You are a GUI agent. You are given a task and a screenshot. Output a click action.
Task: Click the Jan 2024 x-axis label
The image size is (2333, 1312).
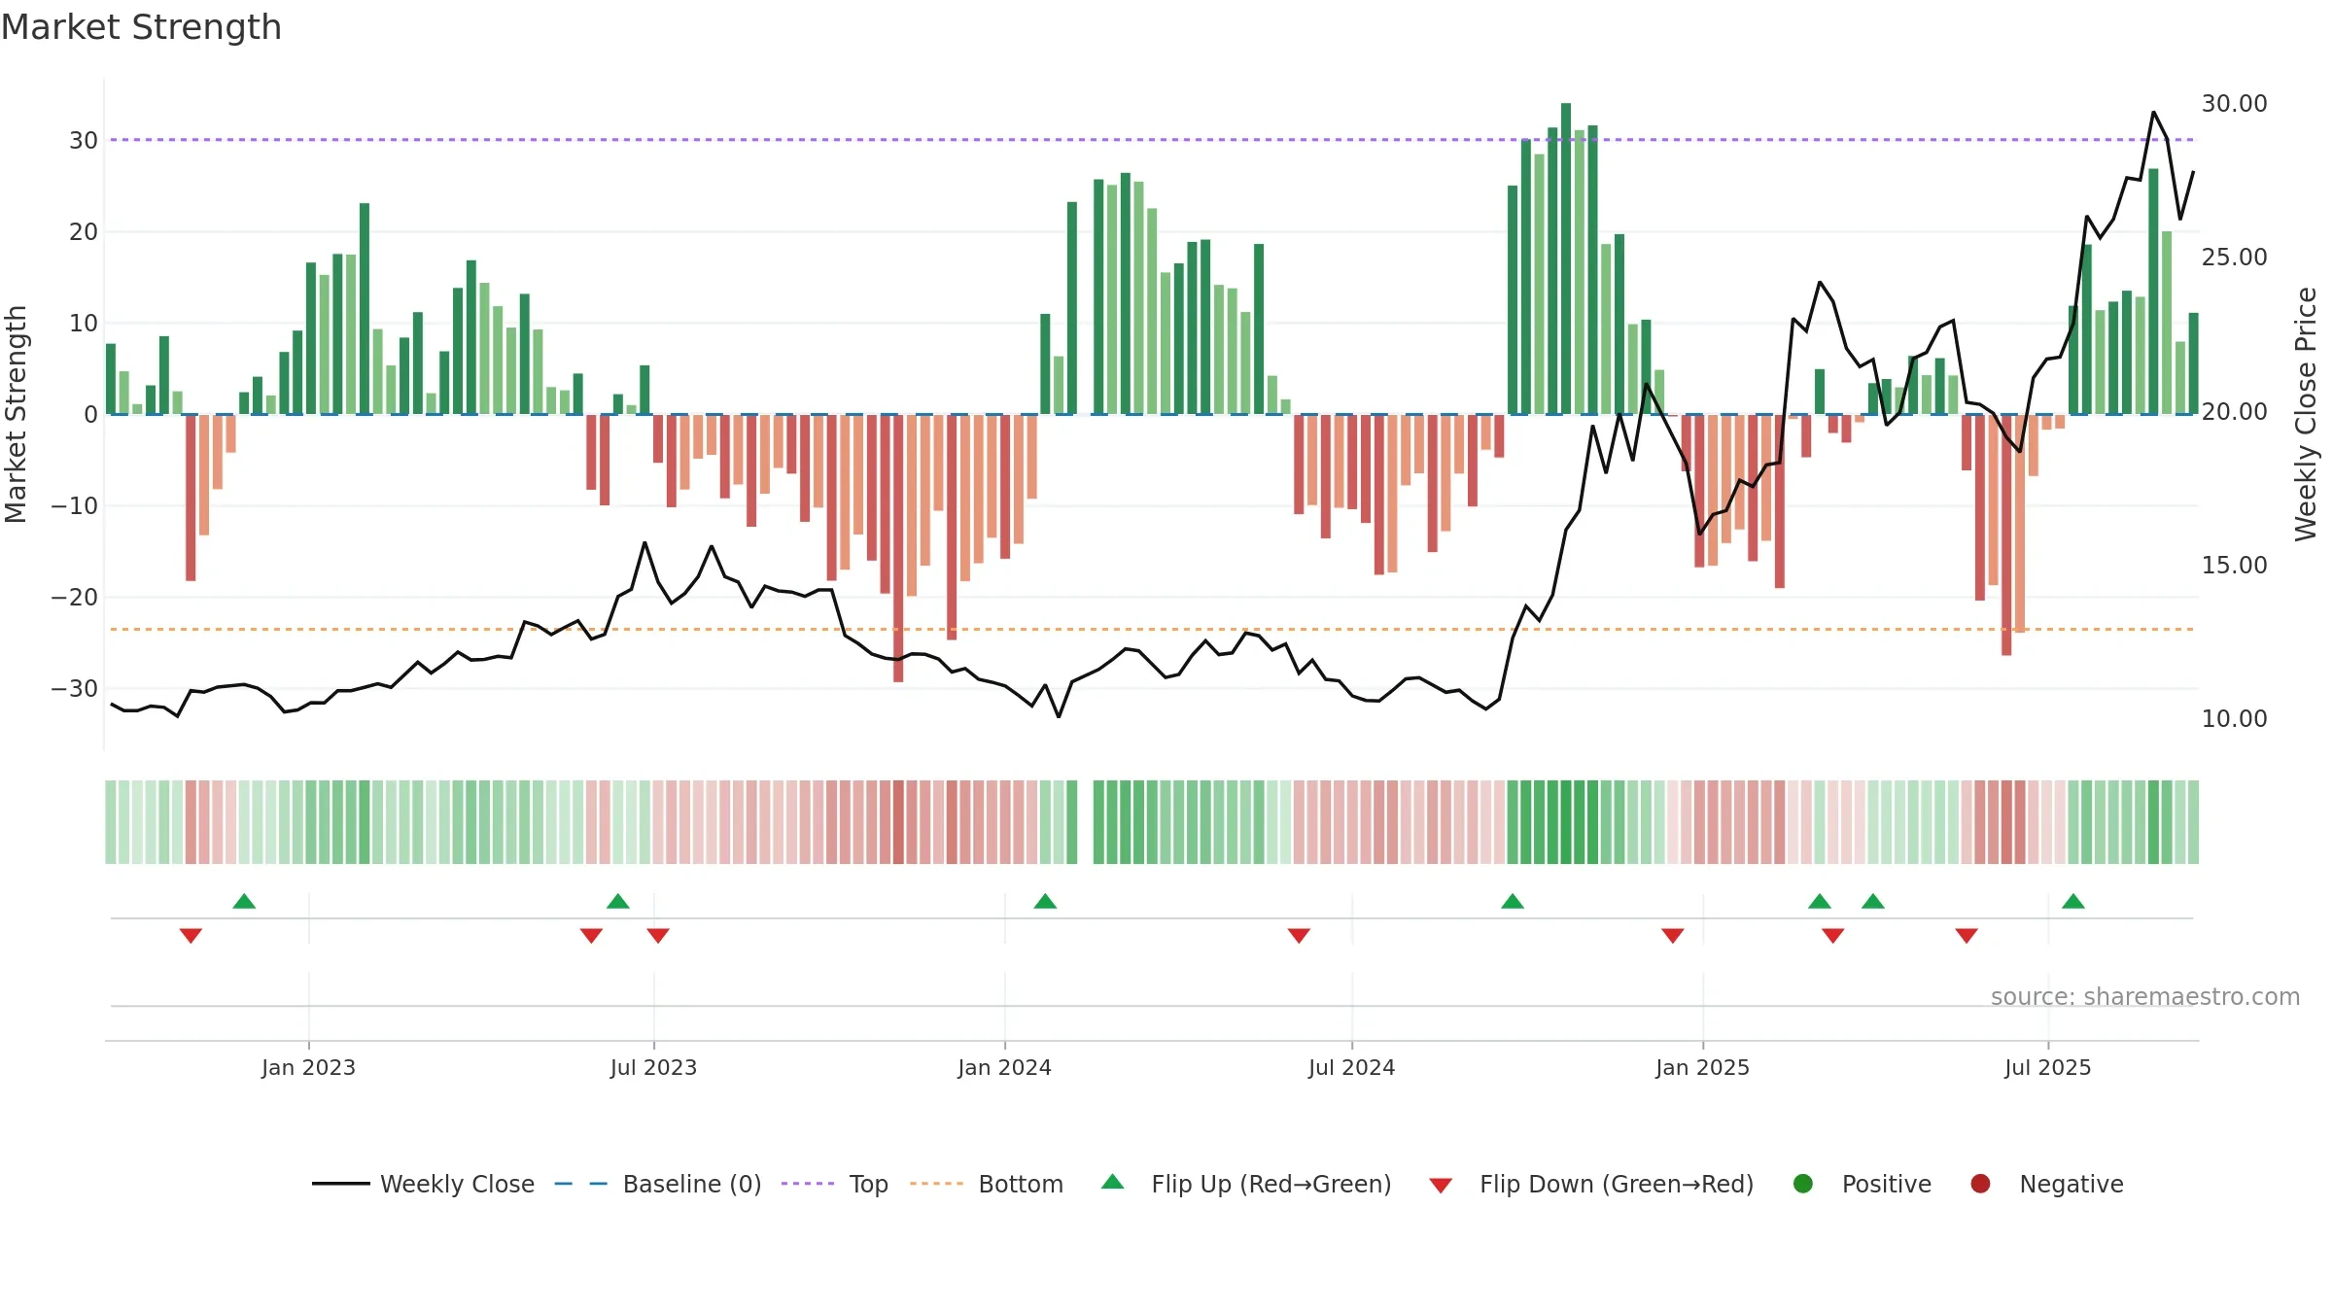(x=1004, y=1067)
